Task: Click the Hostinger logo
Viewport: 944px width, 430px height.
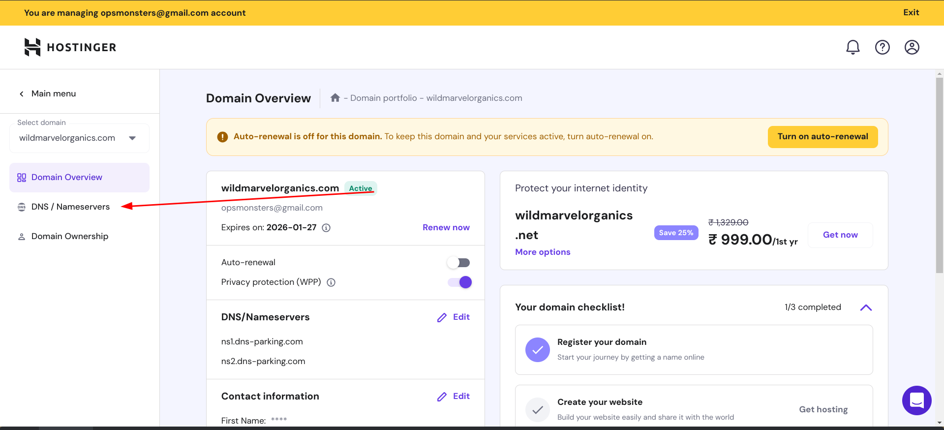Action: click(x=70, y=47)
